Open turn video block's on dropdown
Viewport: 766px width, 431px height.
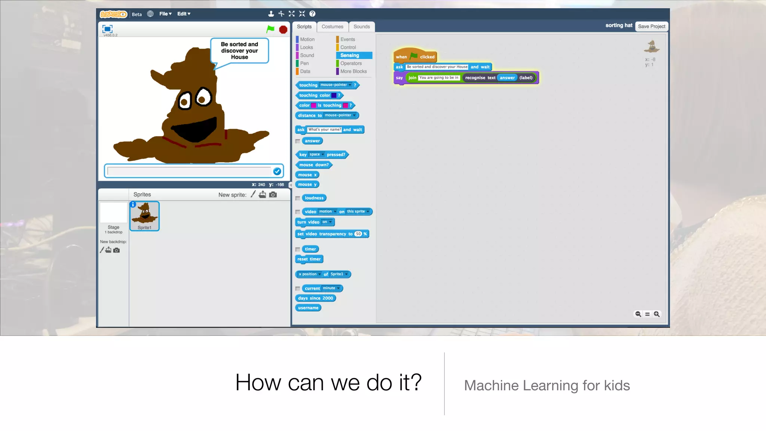pyautogui.click(x=327, y=222)
